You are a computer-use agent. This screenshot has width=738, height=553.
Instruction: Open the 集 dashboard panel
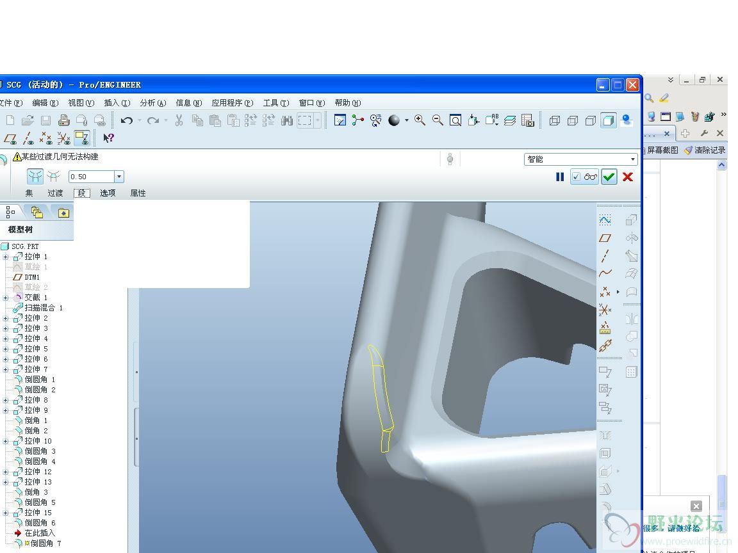pyautogui.click(x=29, y=193)
